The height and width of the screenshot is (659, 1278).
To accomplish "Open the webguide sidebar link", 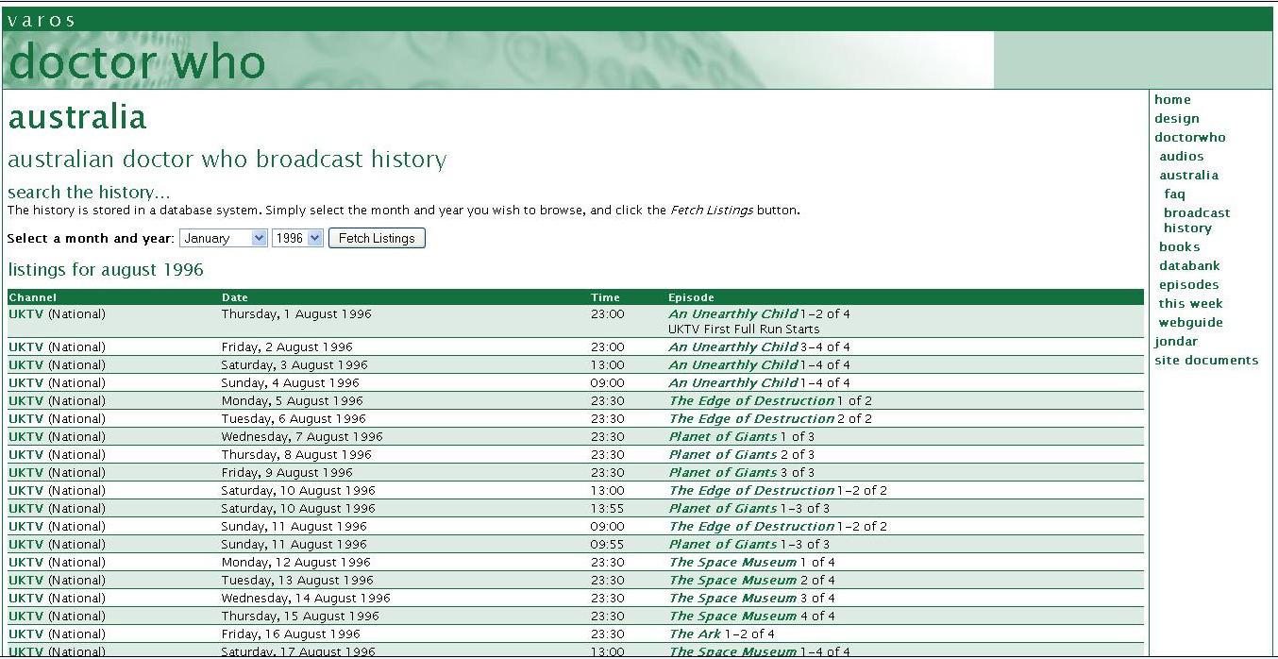I will (1190, 322).
